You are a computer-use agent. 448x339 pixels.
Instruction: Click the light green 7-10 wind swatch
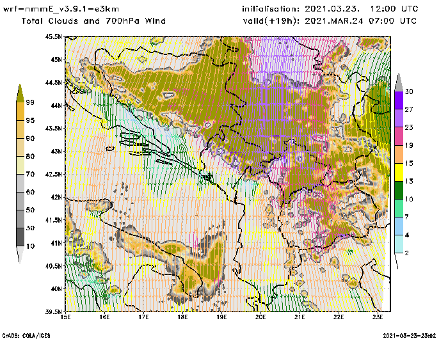point(399,209)
